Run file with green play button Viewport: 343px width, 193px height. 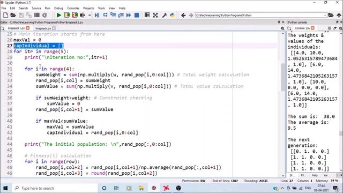click(x=59, y=15)
